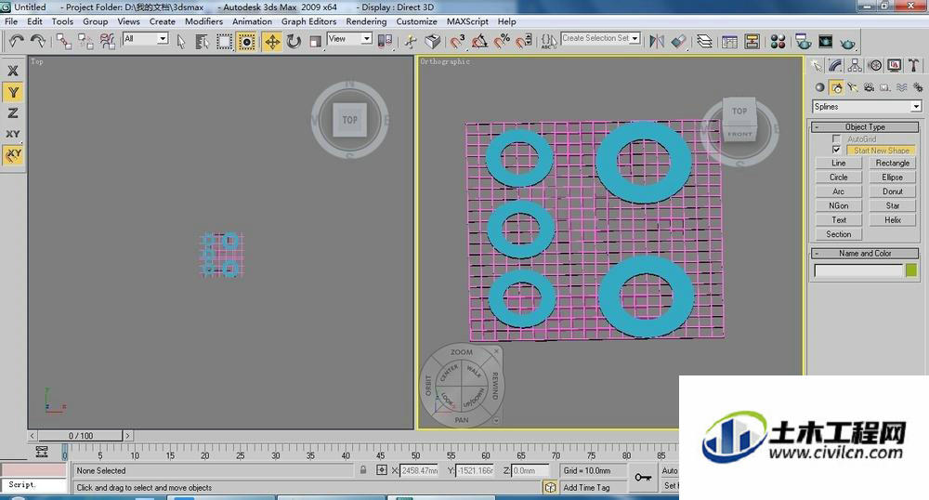Toggle 3D Snaps magnet icon
929x500 pixels.
(457, 41)
